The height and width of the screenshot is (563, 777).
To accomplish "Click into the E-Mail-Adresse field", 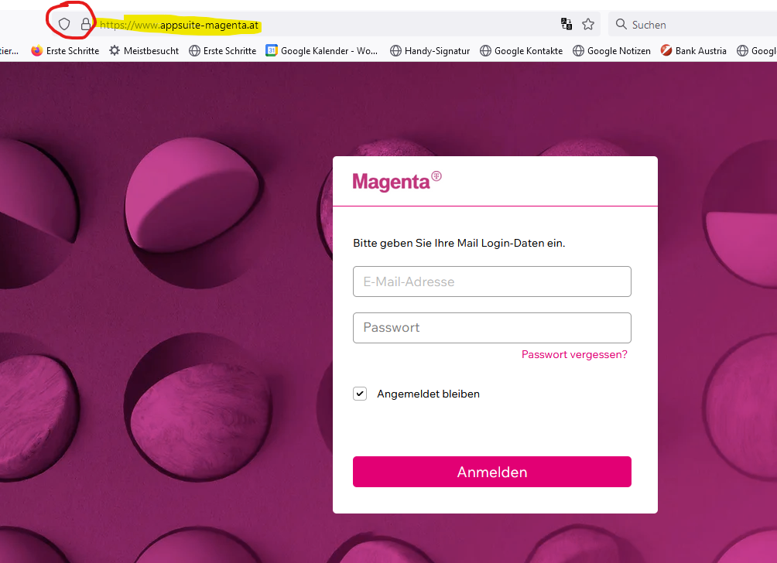I will click(x=492, y=281).
